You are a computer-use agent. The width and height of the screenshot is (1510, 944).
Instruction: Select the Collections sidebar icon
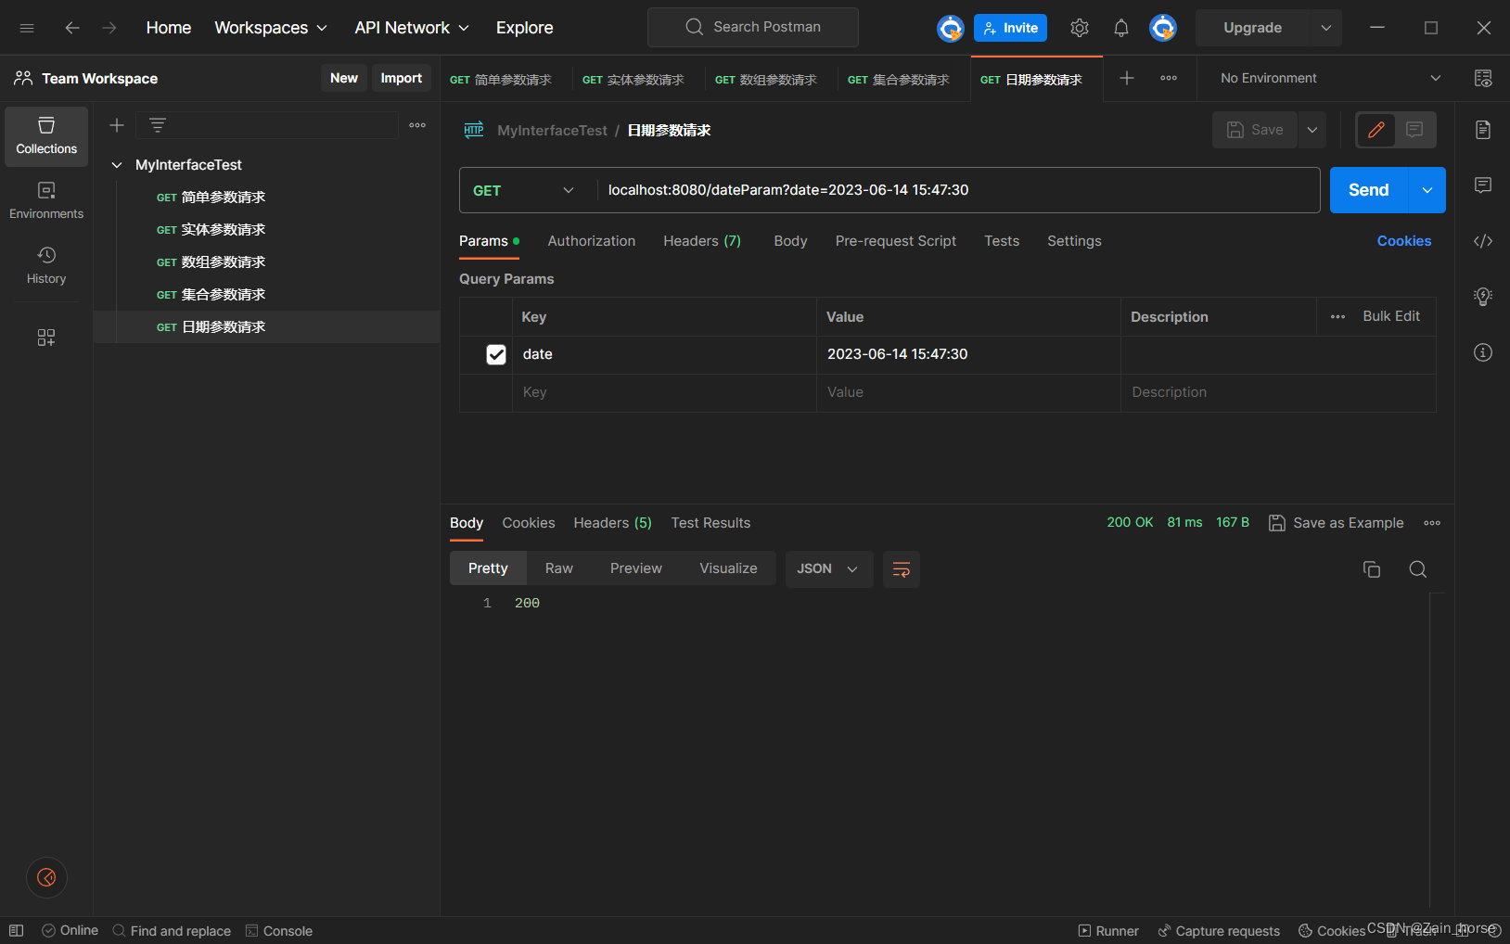pyautogui.click(x=46, y=136)
